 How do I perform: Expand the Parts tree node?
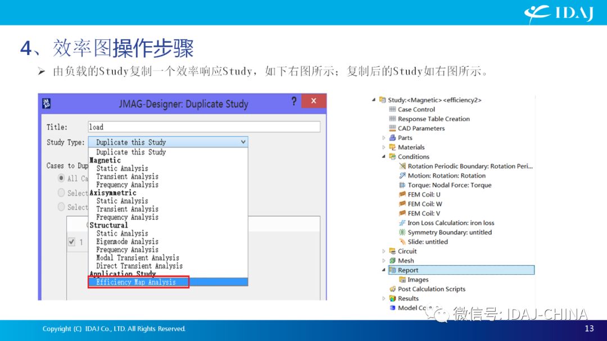point(384,138)
